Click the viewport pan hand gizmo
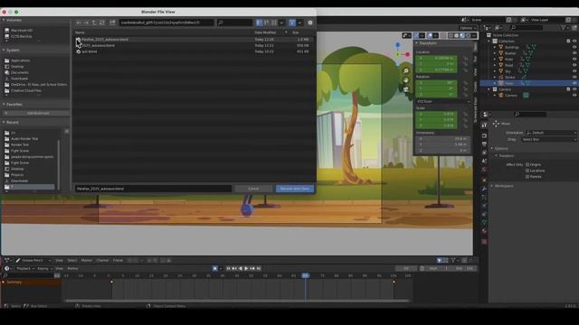The image size is (579, 325). point(406,80)
